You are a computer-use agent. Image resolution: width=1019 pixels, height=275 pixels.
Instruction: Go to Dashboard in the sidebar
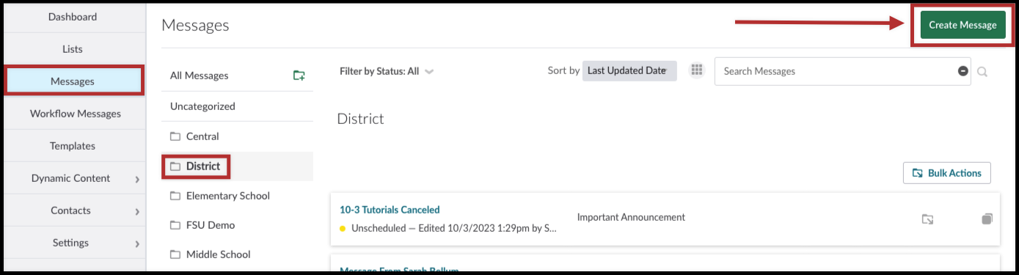73,17
